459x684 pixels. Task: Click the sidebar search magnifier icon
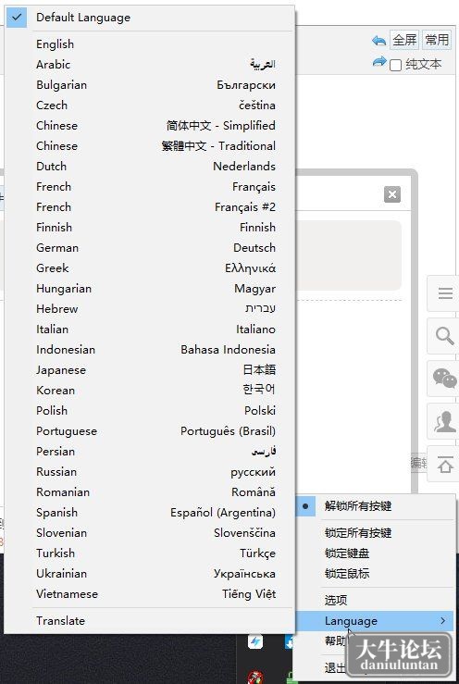(x=445, y=336)
